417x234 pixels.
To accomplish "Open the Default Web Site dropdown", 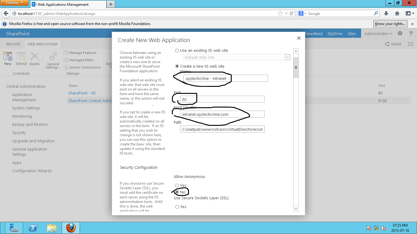I will point(287,57).
